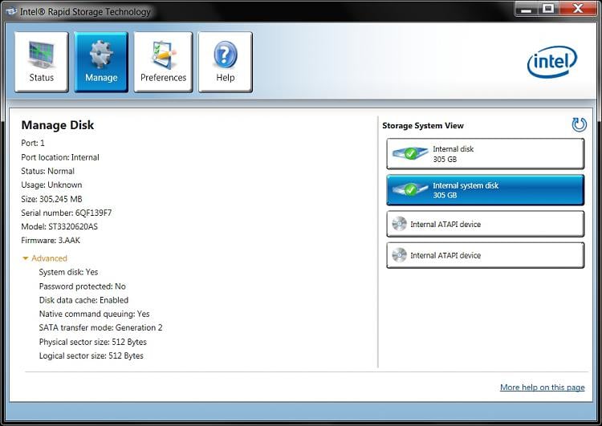Select the Internal system disk entry
This screenshot has width=602, height=426.
click(486, 190)
